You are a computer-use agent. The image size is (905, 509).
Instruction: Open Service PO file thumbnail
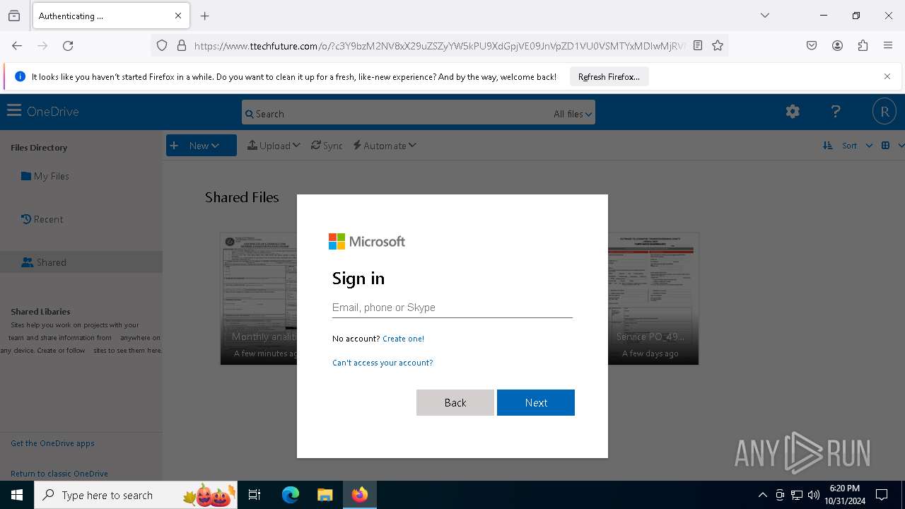[653, 298]
